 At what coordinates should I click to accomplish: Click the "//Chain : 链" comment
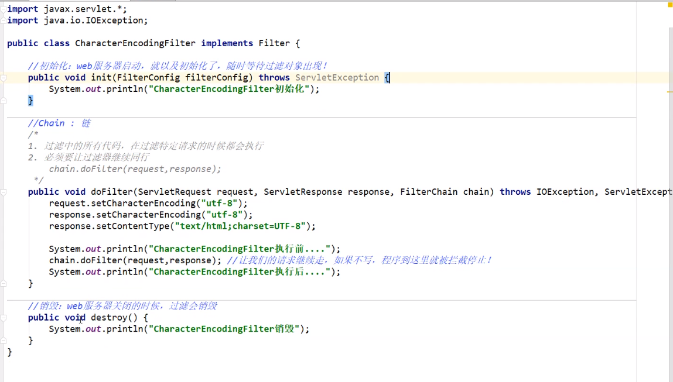click(x=59, y=123)
